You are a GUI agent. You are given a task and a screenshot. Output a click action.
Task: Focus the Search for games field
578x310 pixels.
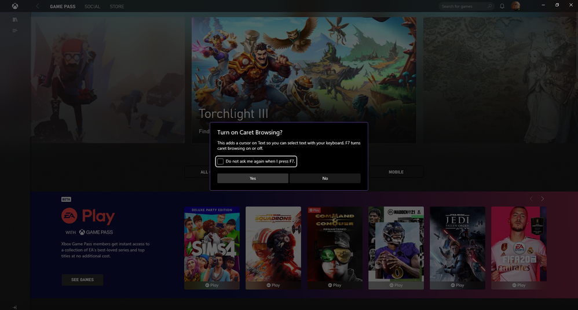[466, 6]
